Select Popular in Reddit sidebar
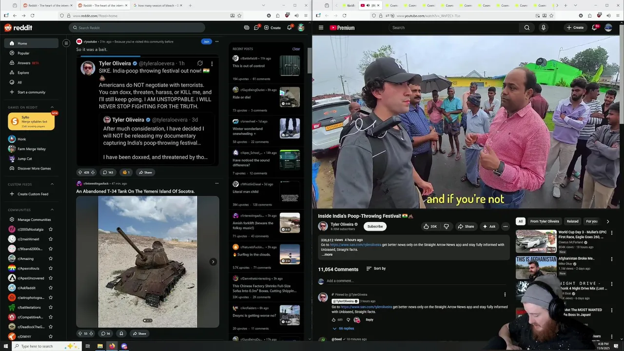 [x=31, y=53]
